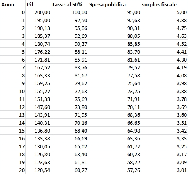Screen dimensions: 188x174
Task: Click the Pil cell showing 155,27
Action: [38, 91]
